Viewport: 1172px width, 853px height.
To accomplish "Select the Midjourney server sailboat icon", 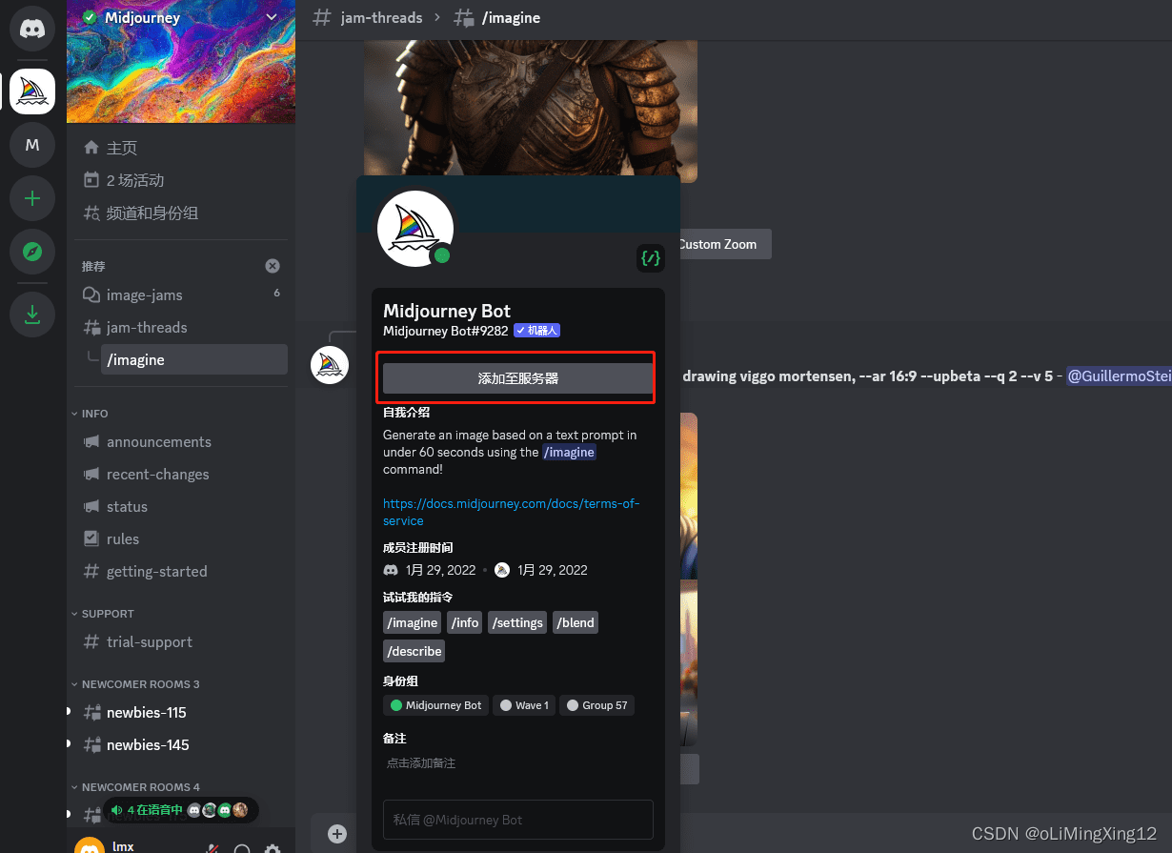I will 32,91.
